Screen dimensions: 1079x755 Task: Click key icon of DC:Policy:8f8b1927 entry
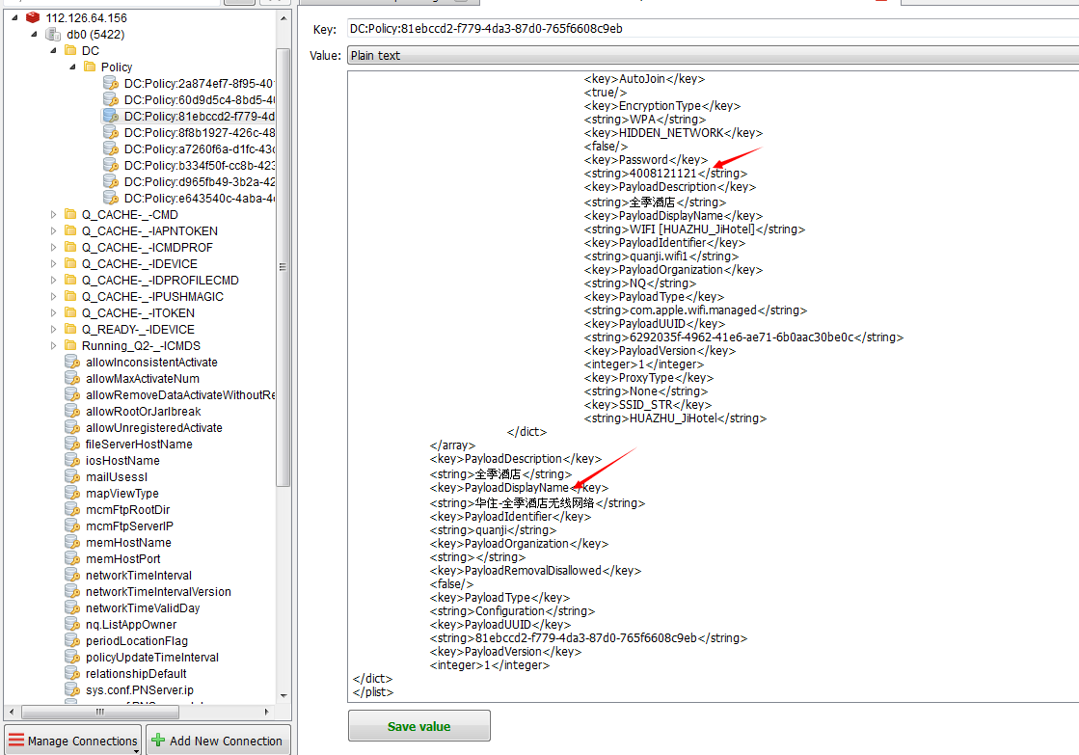[111, 133]
